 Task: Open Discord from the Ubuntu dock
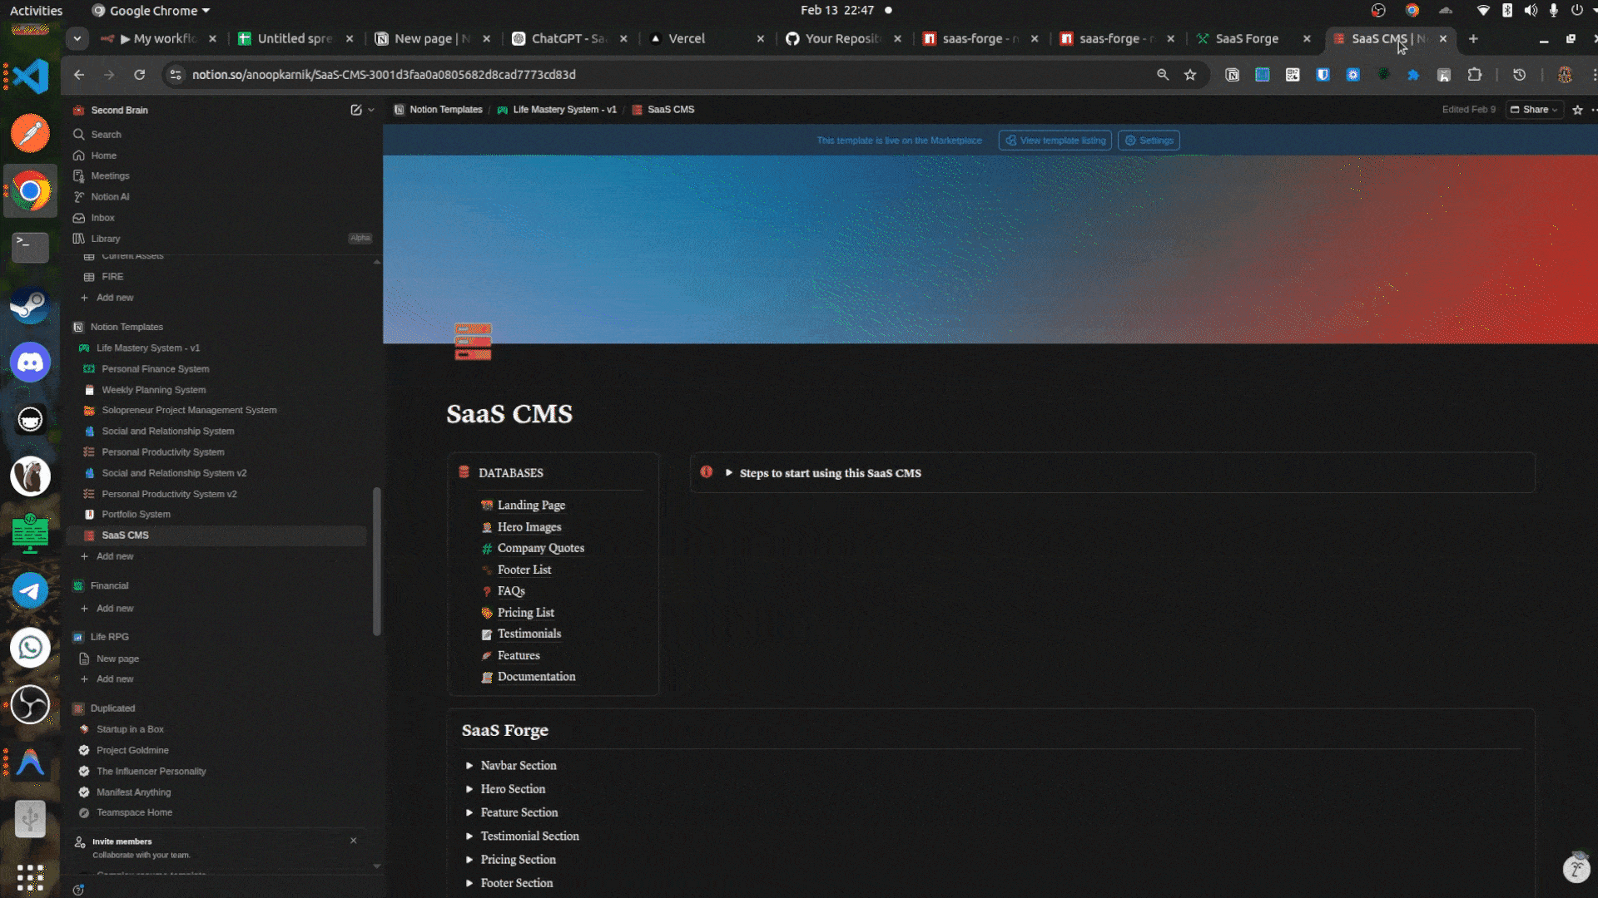[30, 362]
